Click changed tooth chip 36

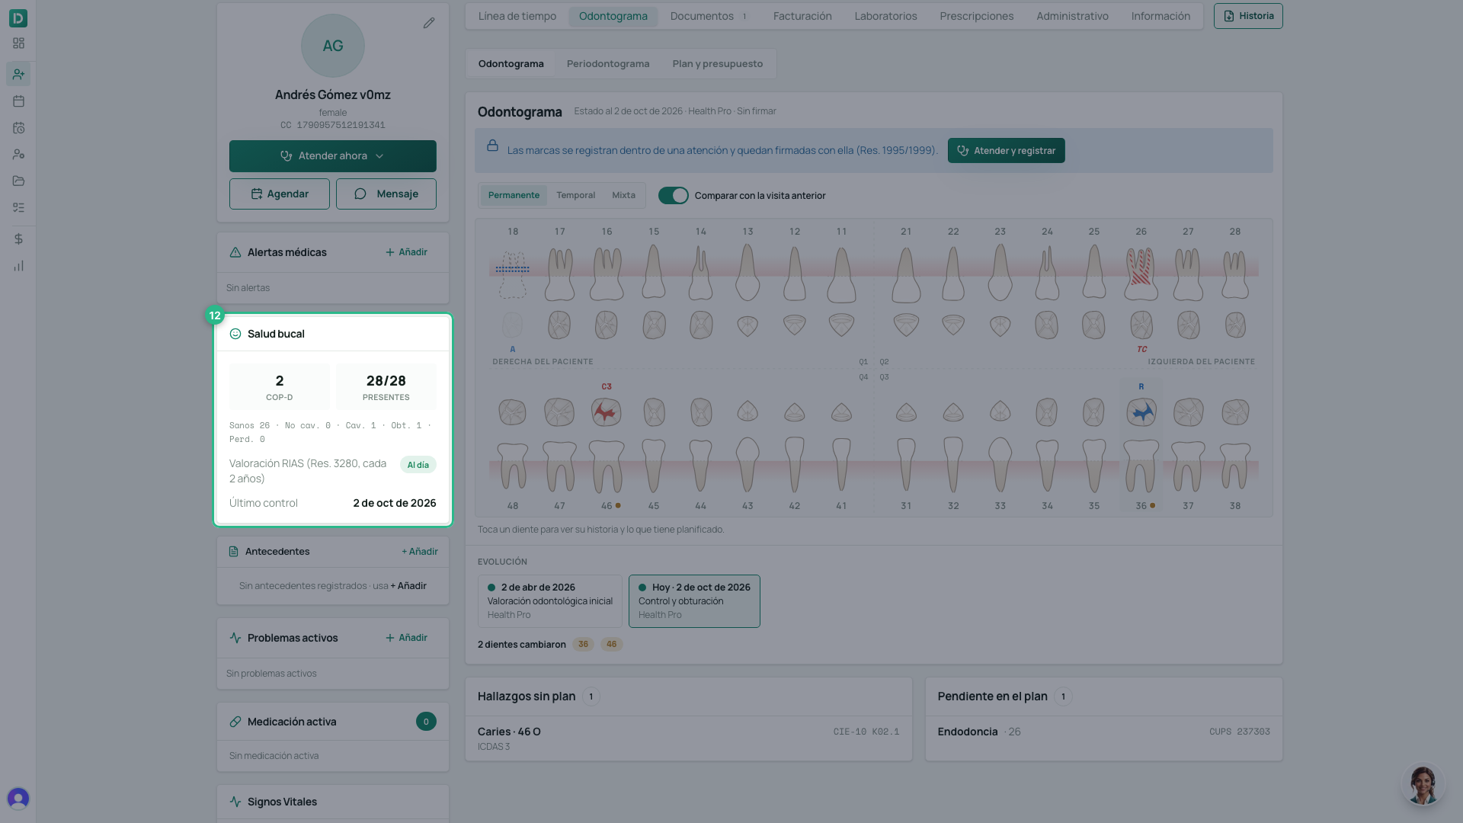click(x=583, y=645)
